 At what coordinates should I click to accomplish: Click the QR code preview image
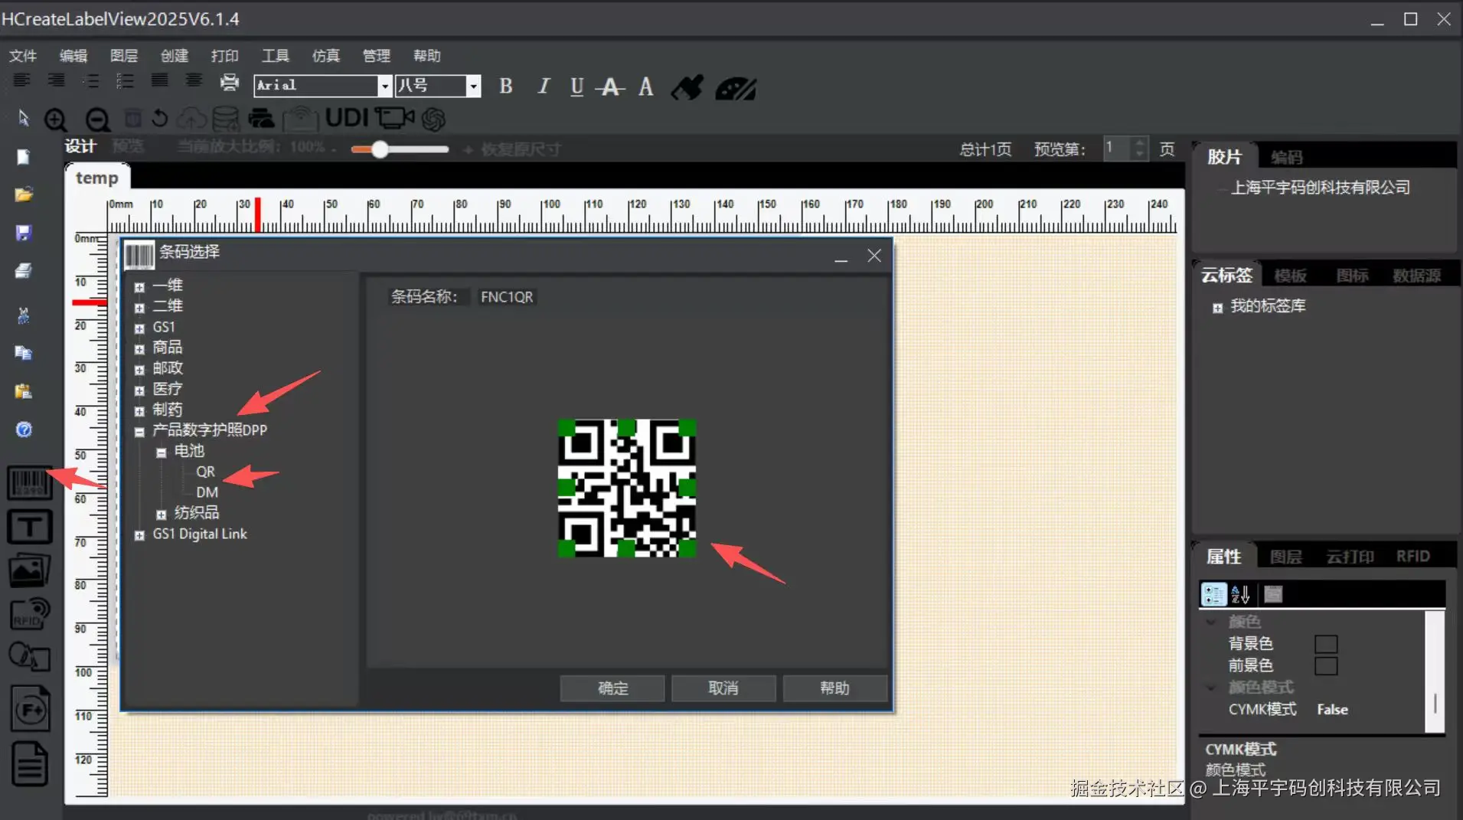coord(626,488)
